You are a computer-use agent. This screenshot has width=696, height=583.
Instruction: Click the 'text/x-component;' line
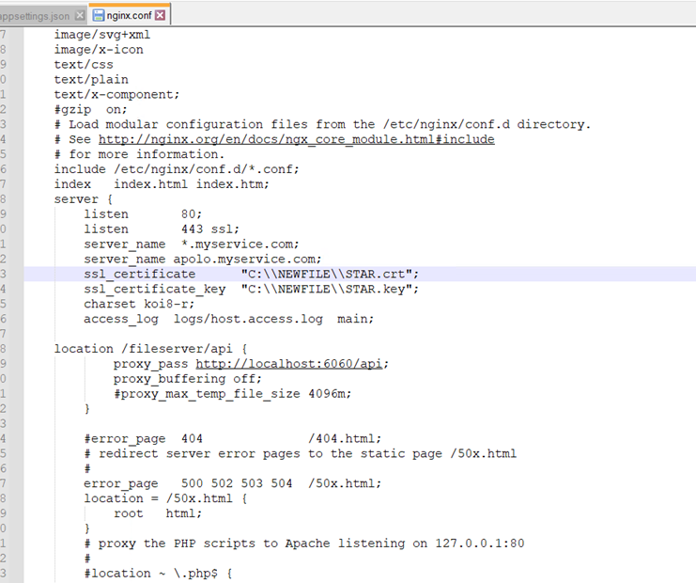[116, 94]
